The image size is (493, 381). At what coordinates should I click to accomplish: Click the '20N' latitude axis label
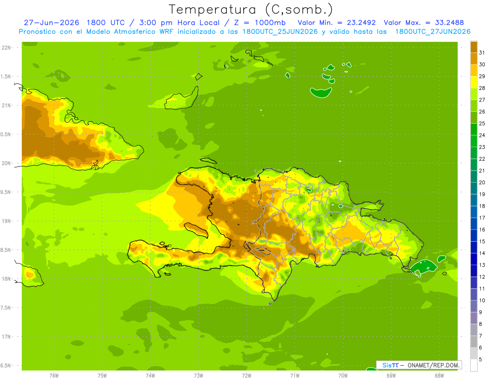tap(6, 163)
